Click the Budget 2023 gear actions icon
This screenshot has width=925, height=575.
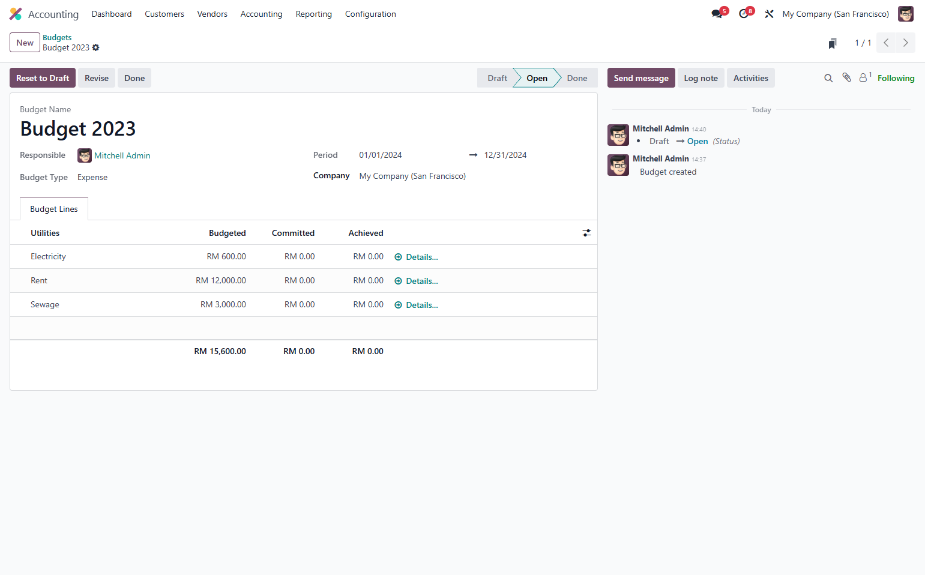(x=96, y=47)
